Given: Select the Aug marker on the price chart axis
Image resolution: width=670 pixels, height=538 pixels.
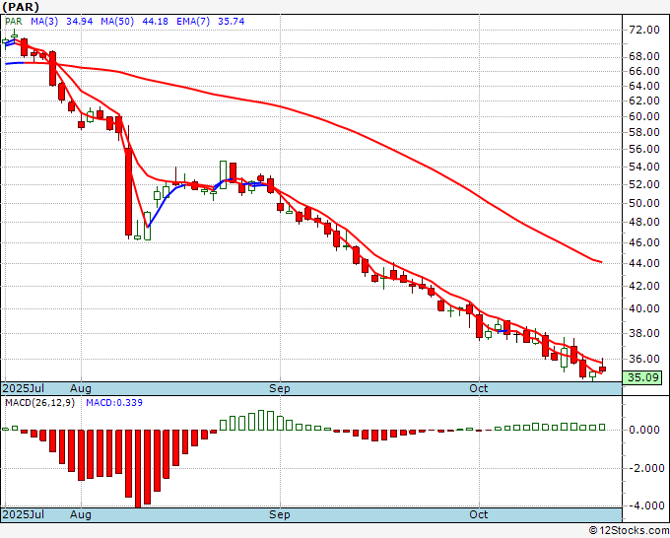Looking at the screenshot, I should pos(81,388).
